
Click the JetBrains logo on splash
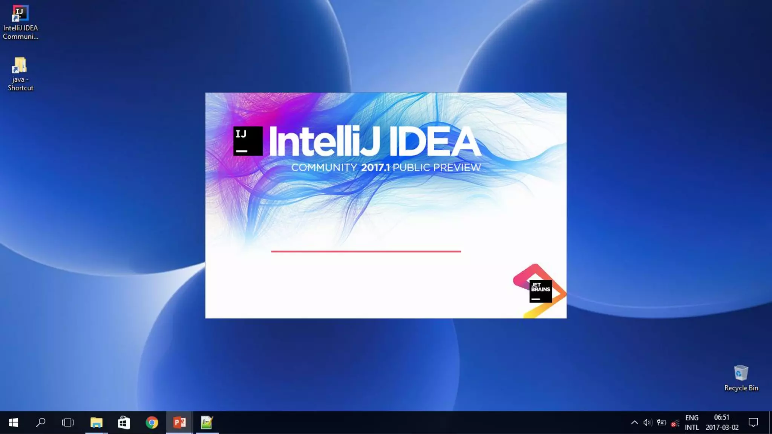(x=540, y=290)
